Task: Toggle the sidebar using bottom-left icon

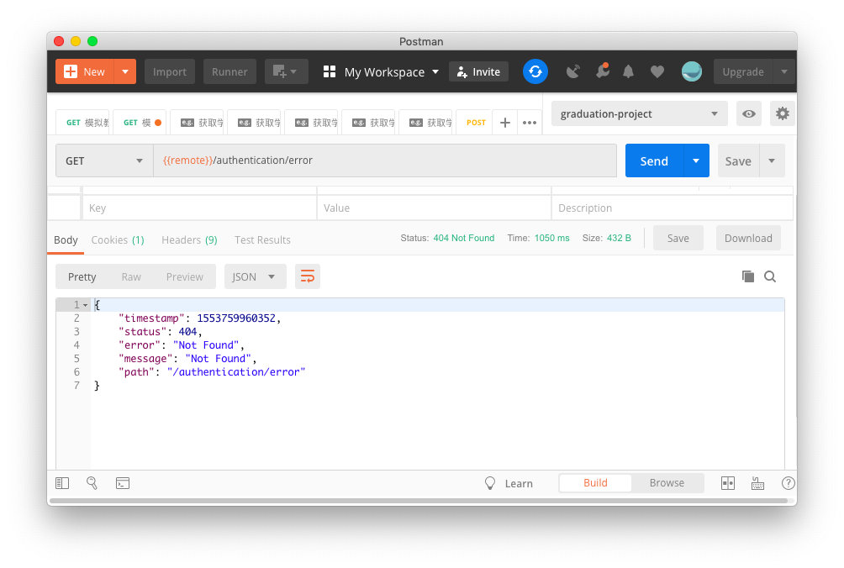Action: [62, 483]
